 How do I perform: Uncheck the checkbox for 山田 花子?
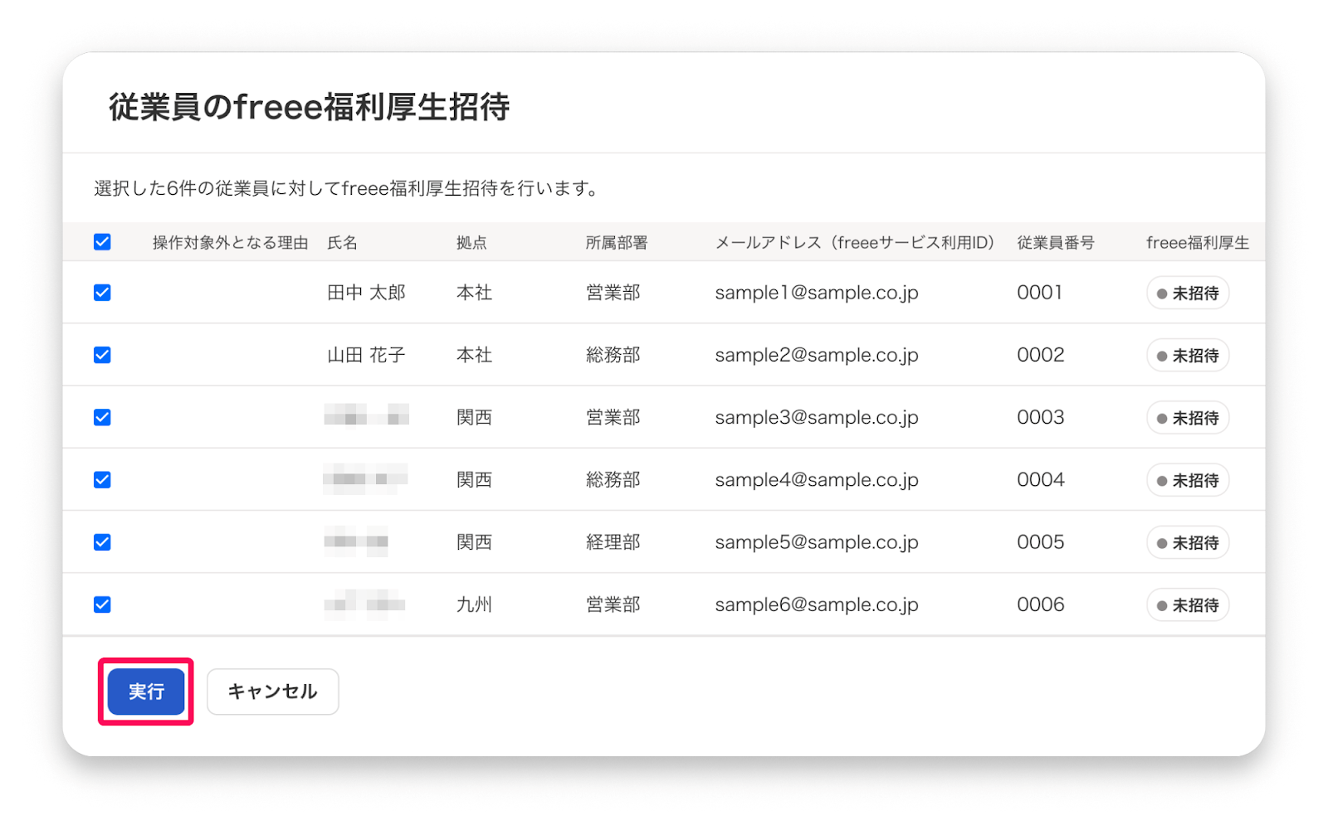tap(102, 355)
